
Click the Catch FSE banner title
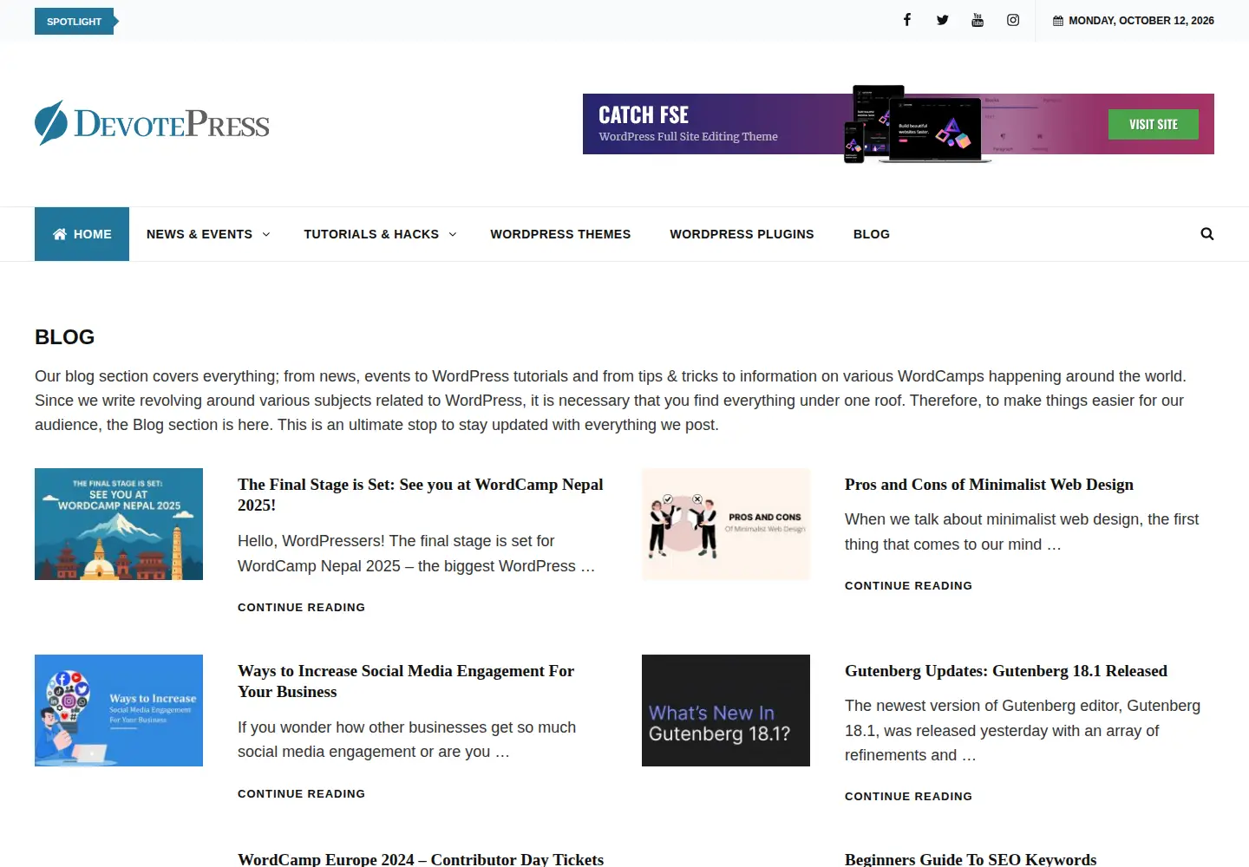click(x=644, y=114)
